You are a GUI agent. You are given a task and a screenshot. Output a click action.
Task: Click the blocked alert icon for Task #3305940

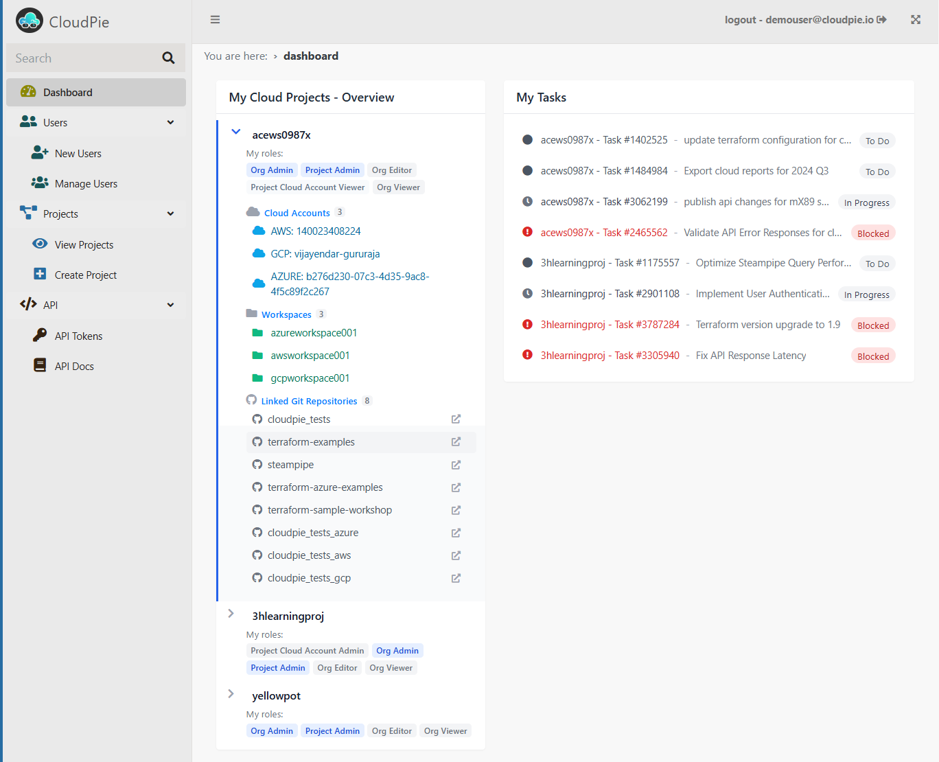527,355
